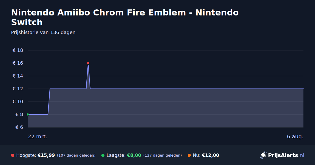This screenshot has height=165, width=315.
Task: Click the 22 mrt. start date label
Action: (x=38, y=137)
